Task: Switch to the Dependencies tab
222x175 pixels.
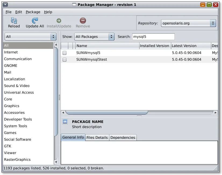Action: click(123, 137)
